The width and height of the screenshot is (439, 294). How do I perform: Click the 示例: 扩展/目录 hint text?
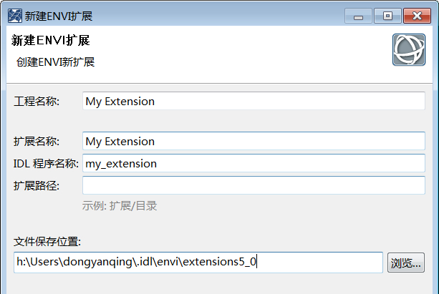[x=120, y=206]
